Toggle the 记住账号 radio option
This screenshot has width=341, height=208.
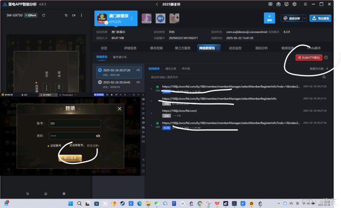click(48, 146)
